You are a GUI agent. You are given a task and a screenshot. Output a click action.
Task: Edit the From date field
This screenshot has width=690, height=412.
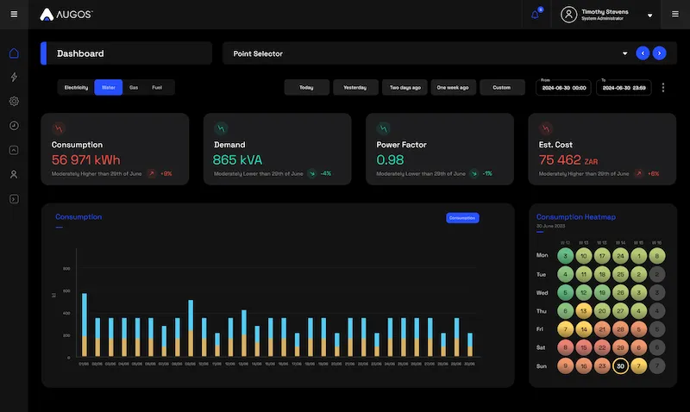(564, 87)
